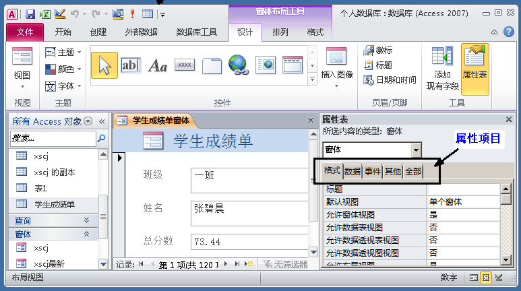Image resolution: width=521 pixels, height=291 pixels.
Task: Minimize the ribbon with caret icon
Action: tap(495, 32)
